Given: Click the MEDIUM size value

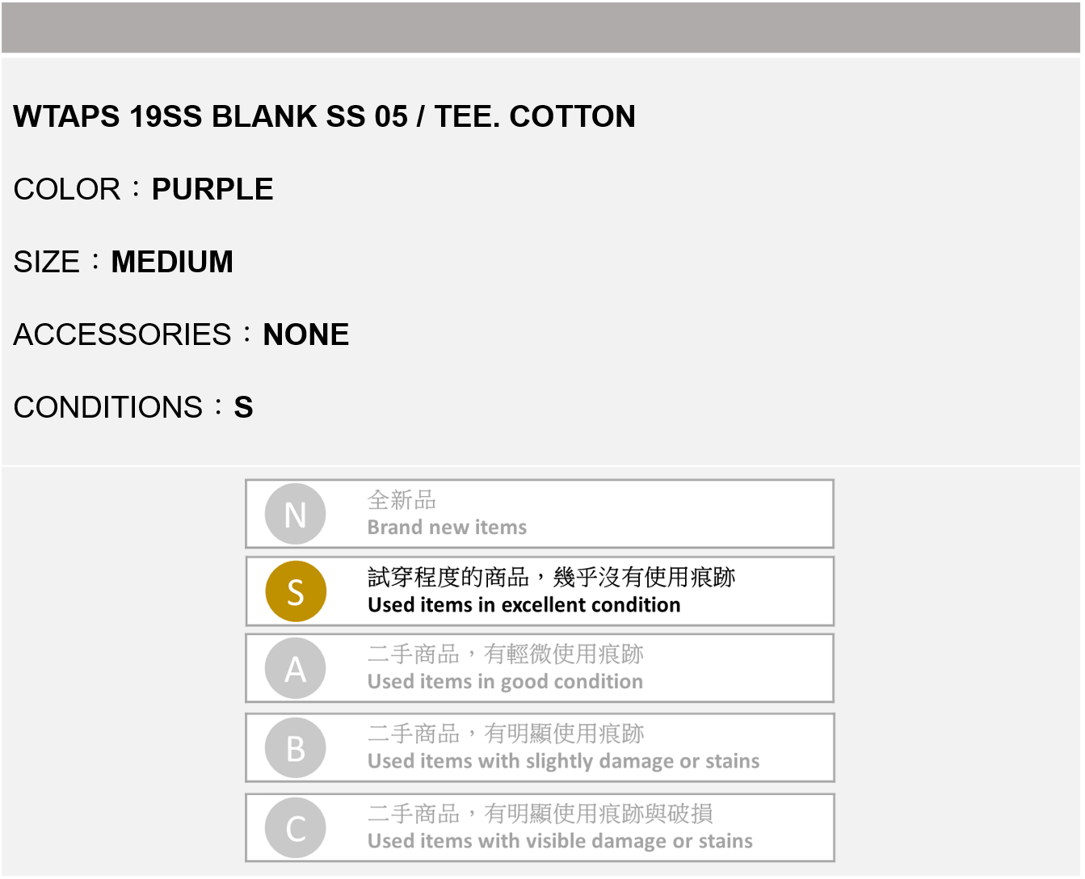Looking at the screenshot, I should (172, 262).
